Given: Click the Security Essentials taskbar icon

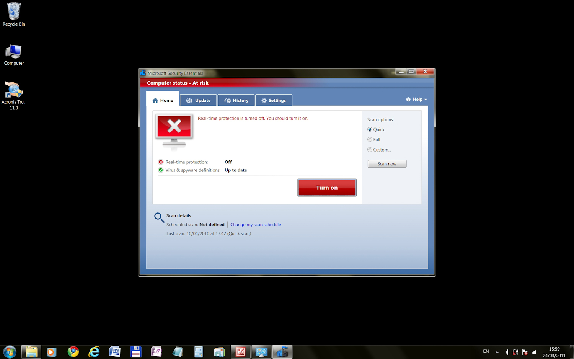Looking at the screenshot, I should (x=282, y=352).
